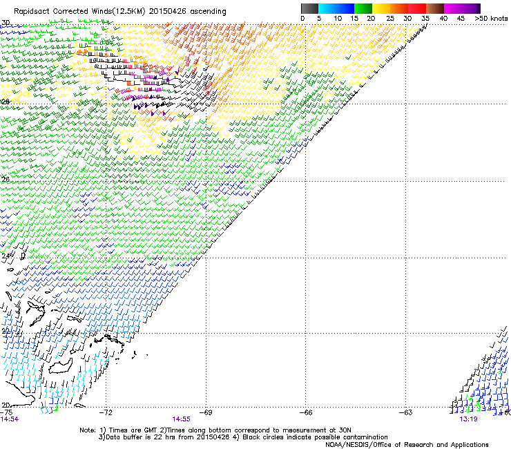Screen dimensions: 511x449
Task: Click the '>50 knots' legend label
Action: coord(491,19)
